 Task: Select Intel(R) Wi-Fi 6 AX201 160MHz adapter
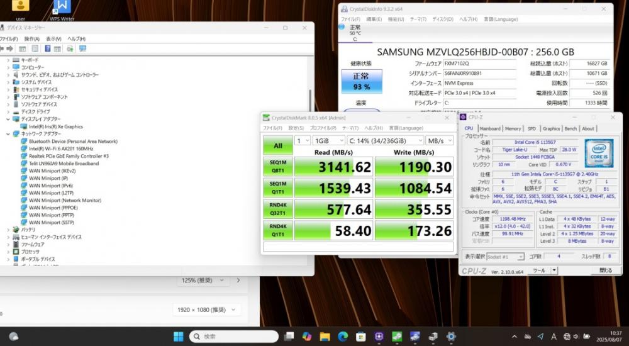(x=61, y=148)
